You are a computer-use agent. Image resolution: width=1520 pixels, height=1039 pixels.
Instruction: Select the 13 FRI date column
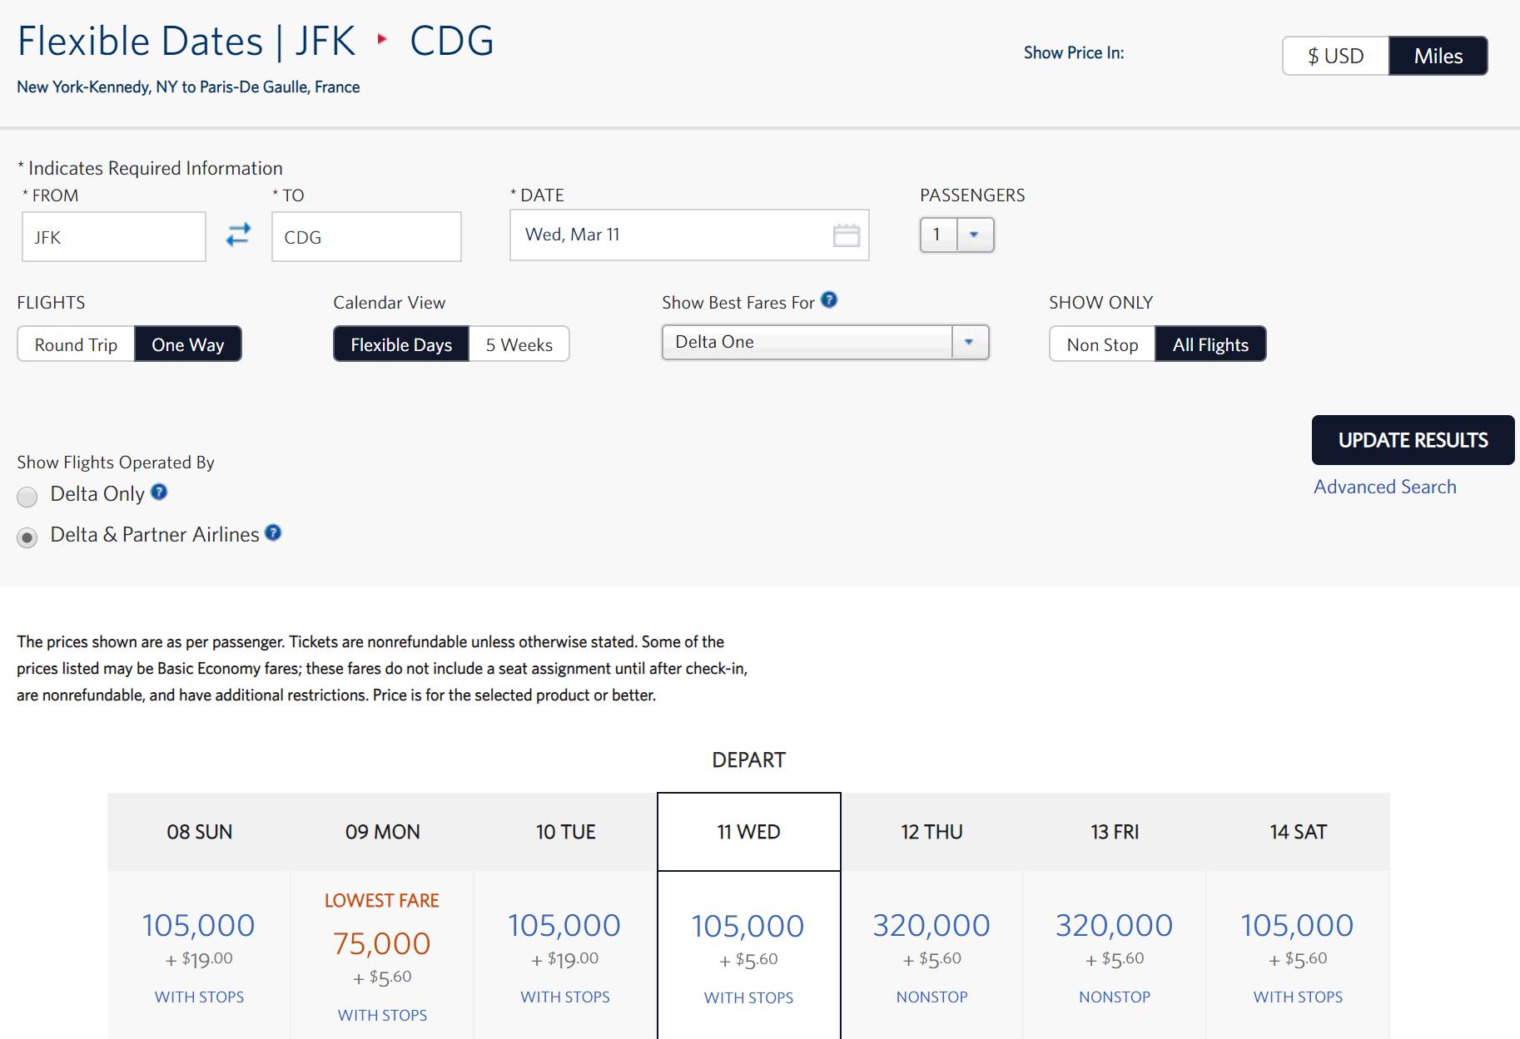pos(1115,832)
